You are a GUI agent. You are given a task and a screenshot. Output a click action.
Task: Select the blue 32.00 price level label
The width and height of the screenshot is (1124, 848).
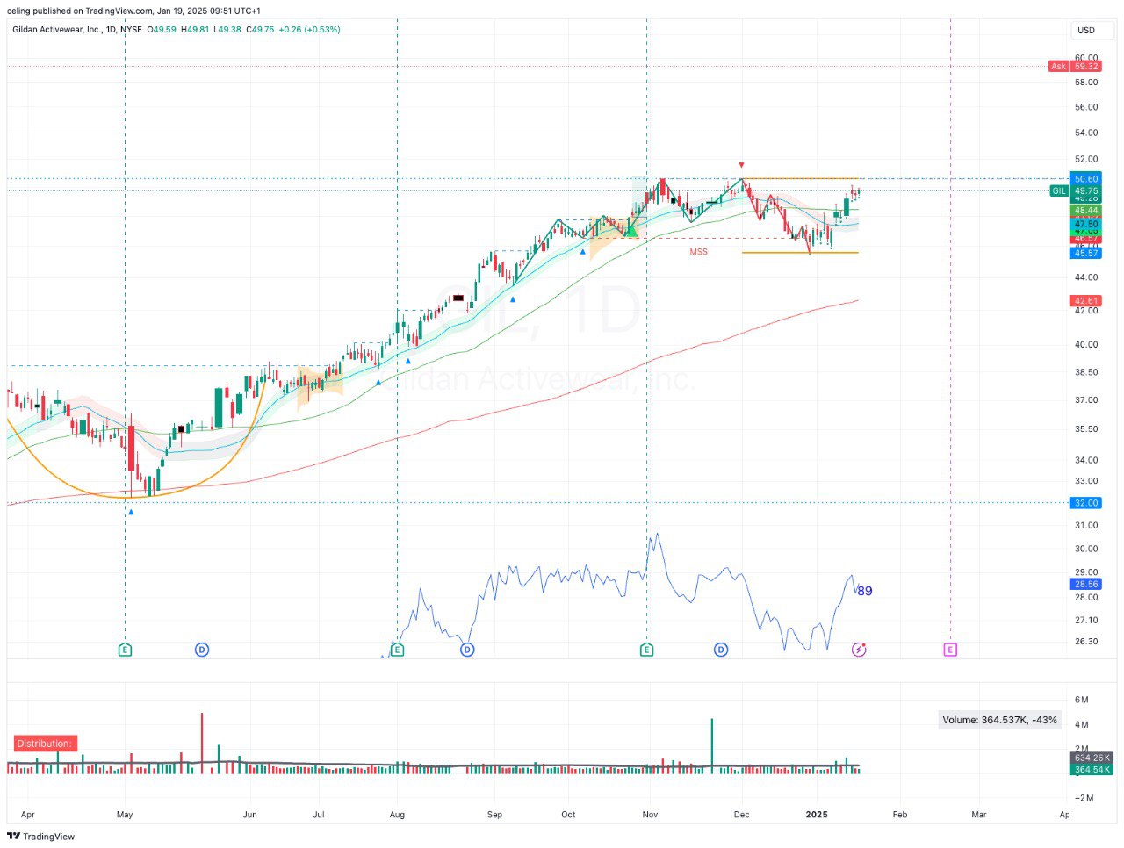[x=1086, y=503]
